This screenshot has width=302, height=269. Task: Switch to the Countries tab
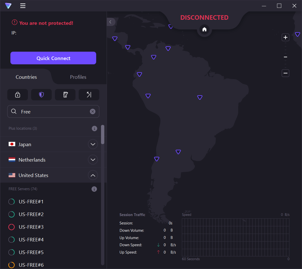(26, 77)
